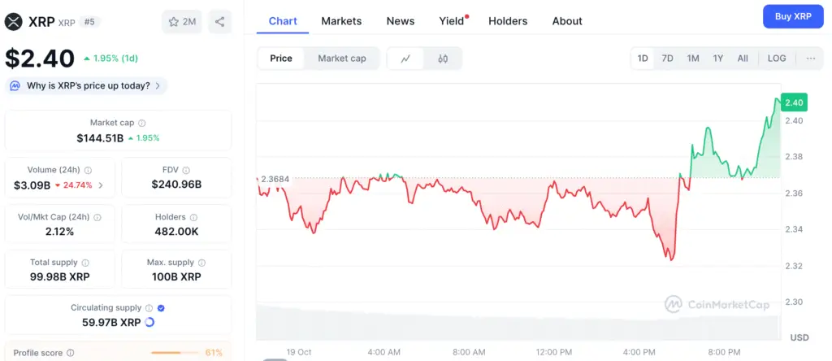Select the 7D time range
Viewport: 832px width, 361px height.
tap(667, 59)
